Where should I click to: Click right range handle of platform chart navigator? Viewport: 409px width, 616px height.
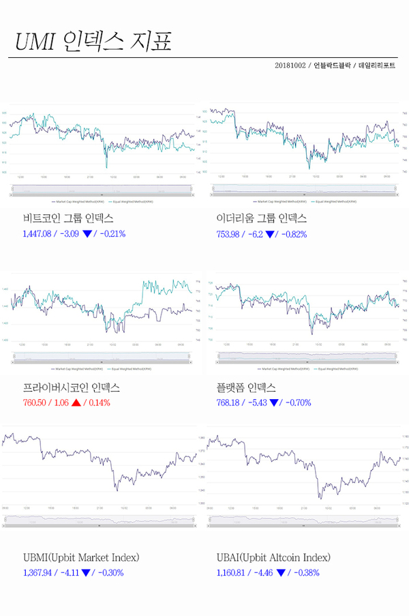pyautogui.click(x=397, y=356)
